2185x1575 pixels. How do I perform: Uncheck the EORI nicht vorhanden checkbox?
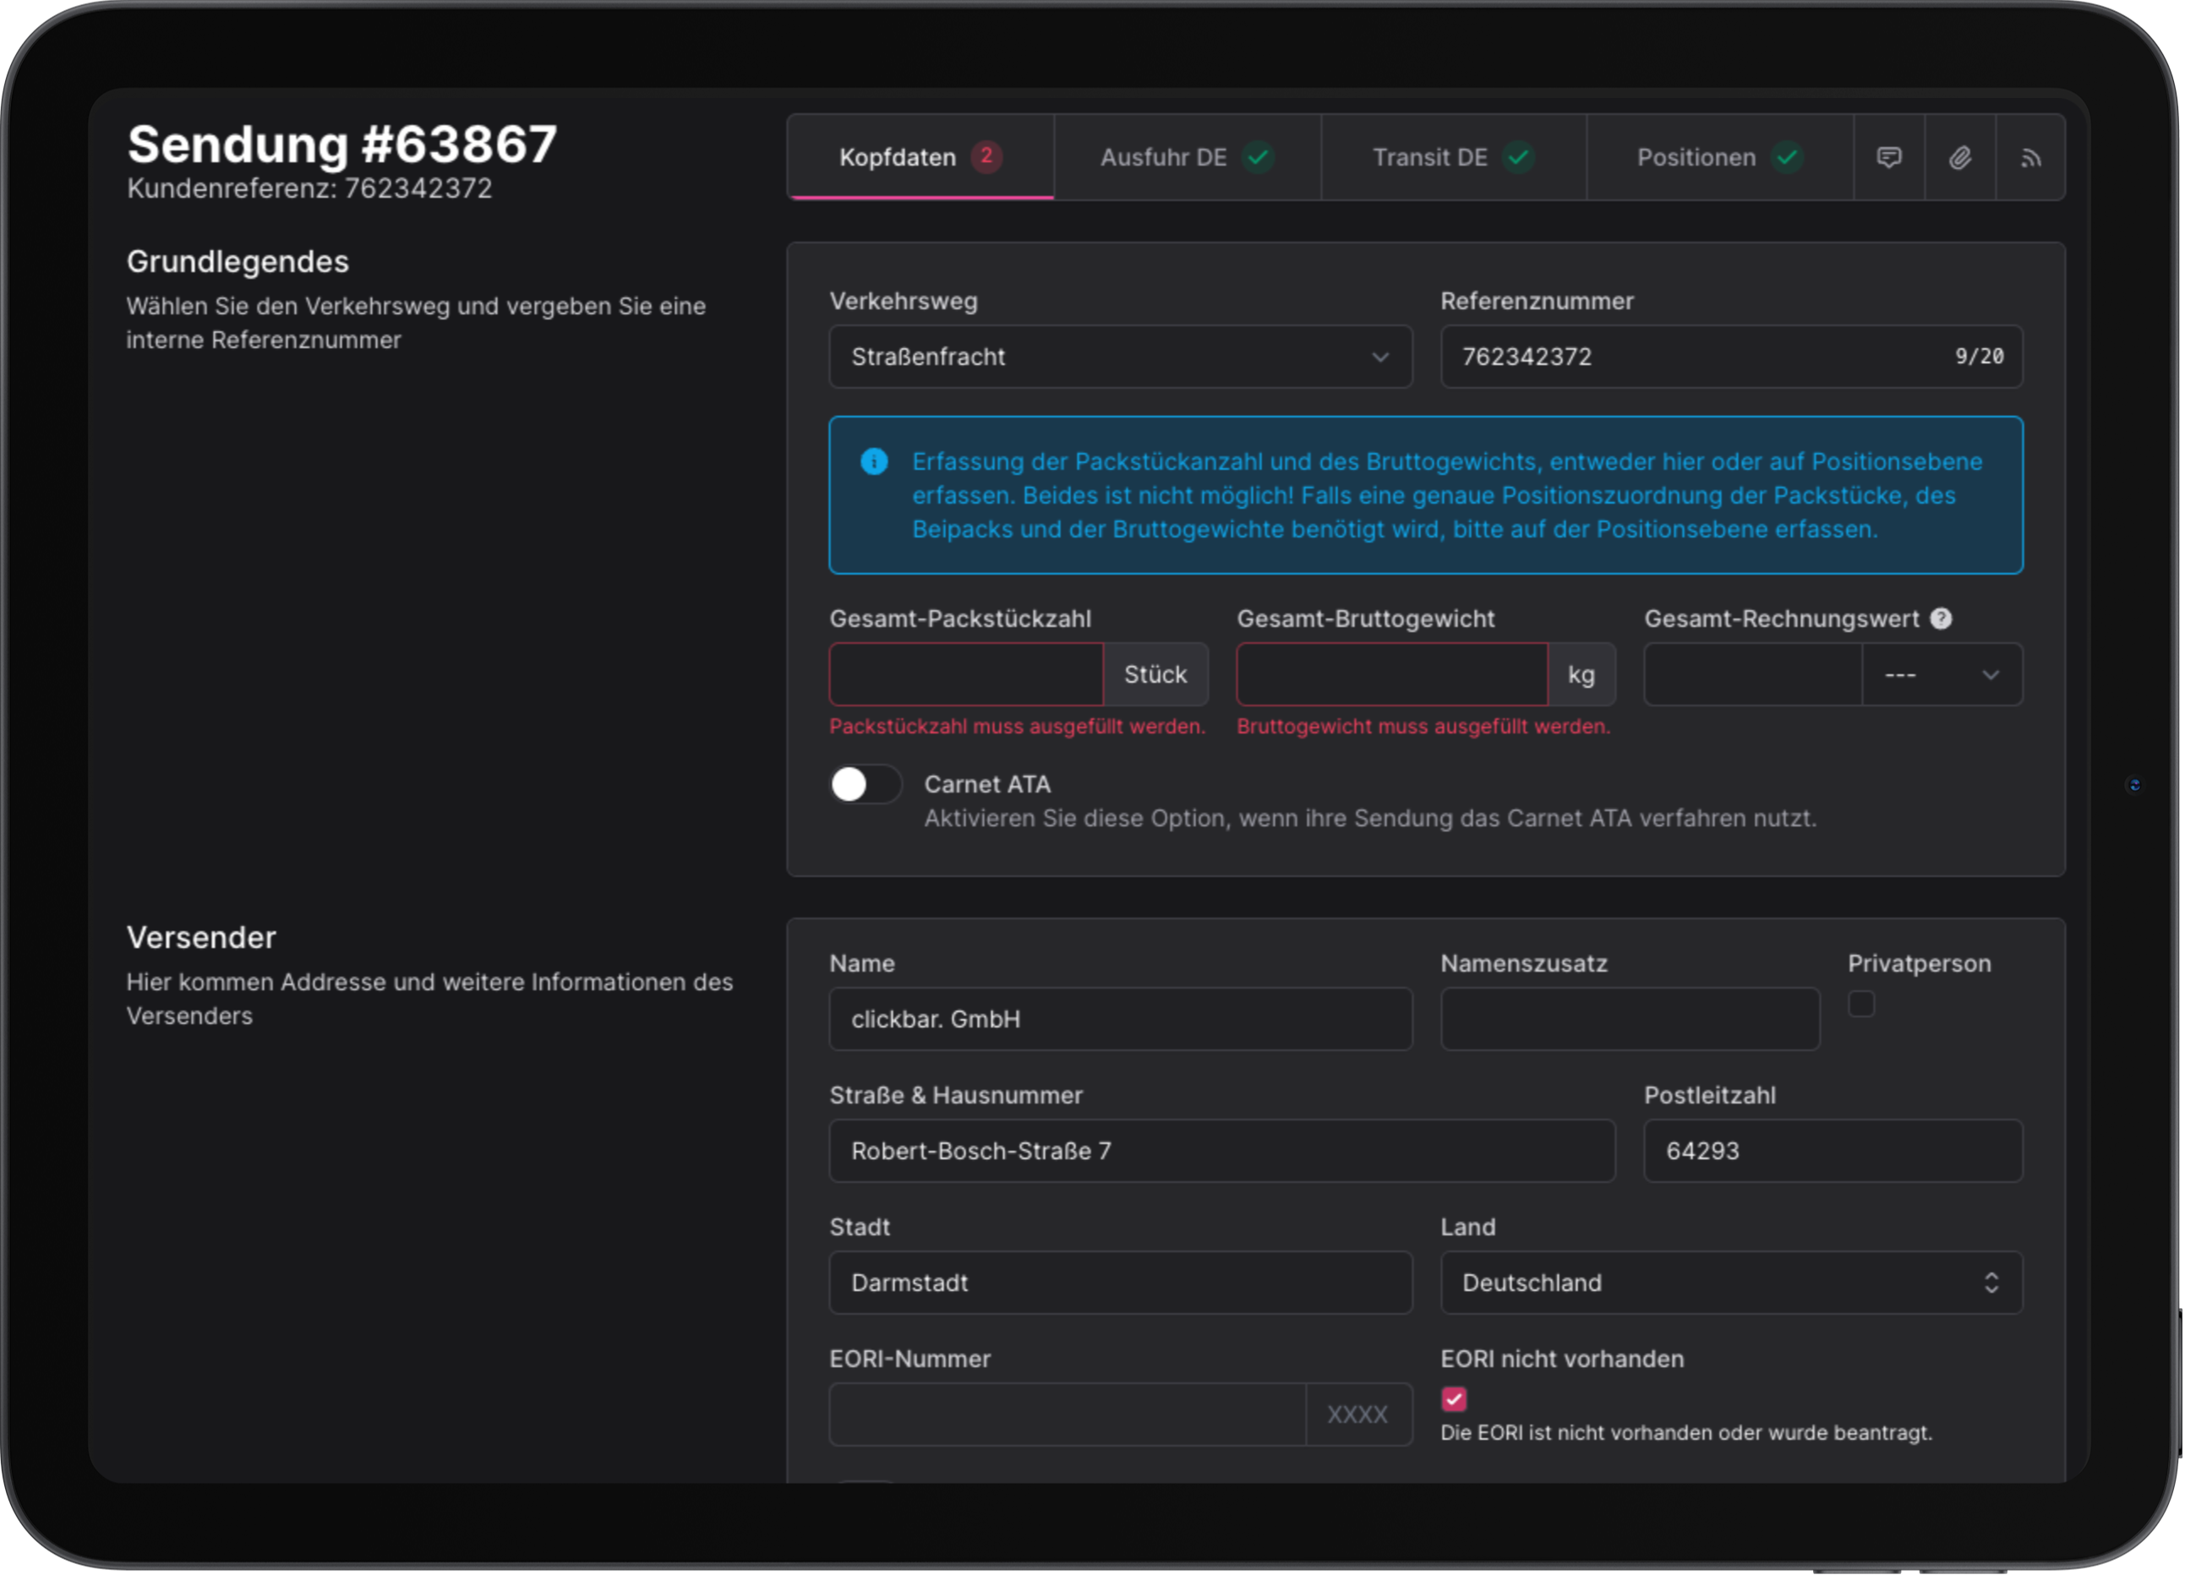point(1454,1398)
